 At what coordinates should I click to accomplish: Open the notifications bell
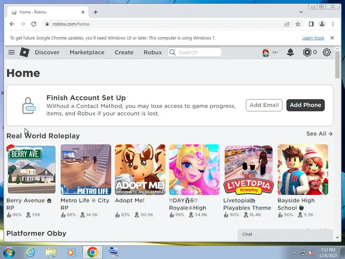click(290, 52)
